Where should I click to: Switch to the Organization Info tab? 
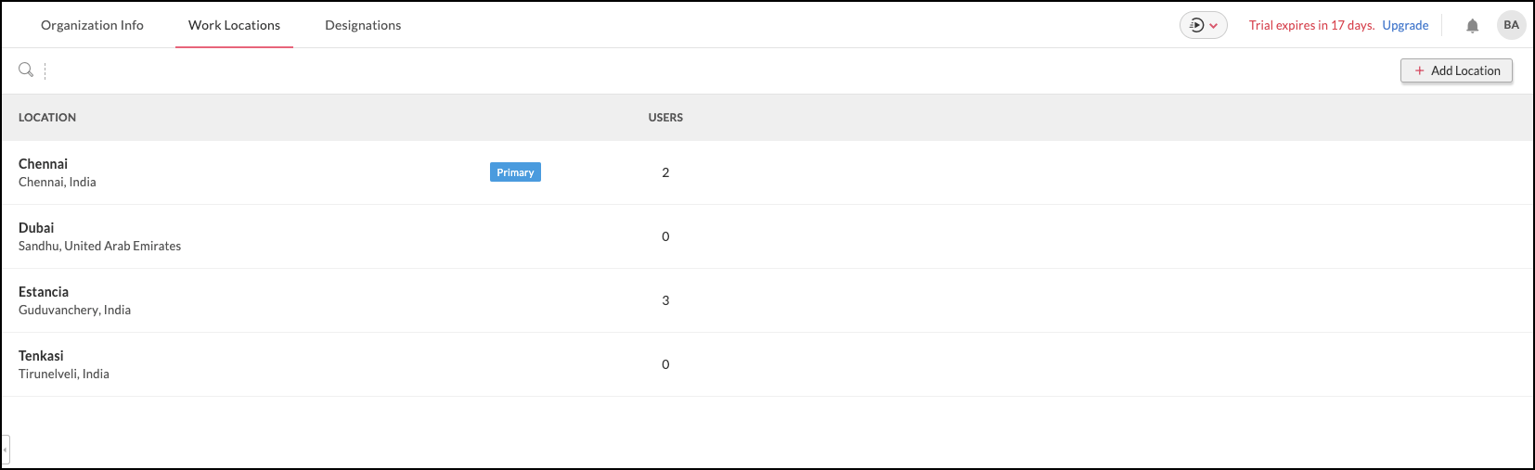point(92,25)
